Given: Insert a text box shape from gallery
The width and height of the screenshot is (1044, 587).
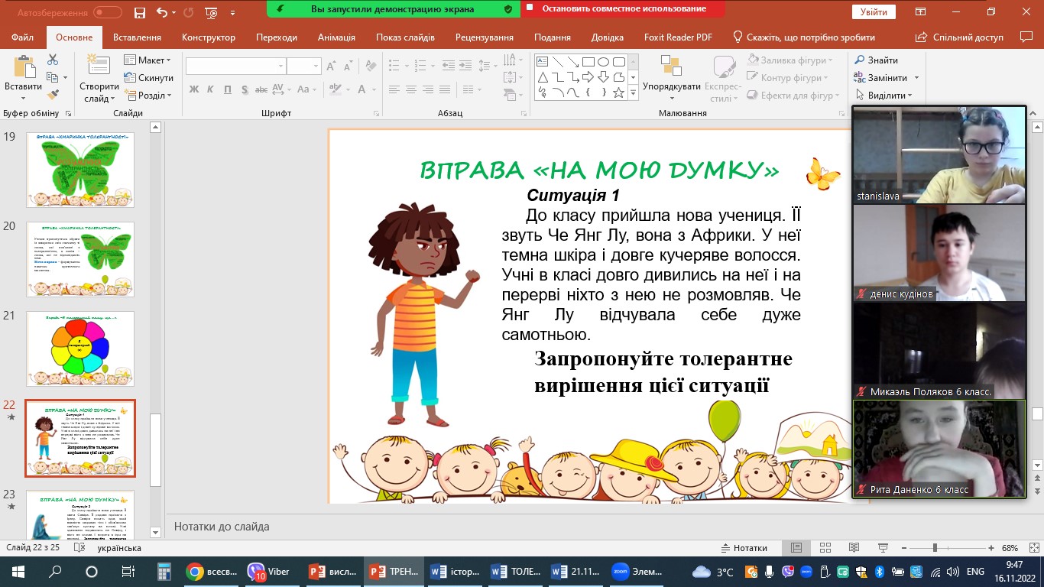Looking at the screenshot, I should [542, 63].
